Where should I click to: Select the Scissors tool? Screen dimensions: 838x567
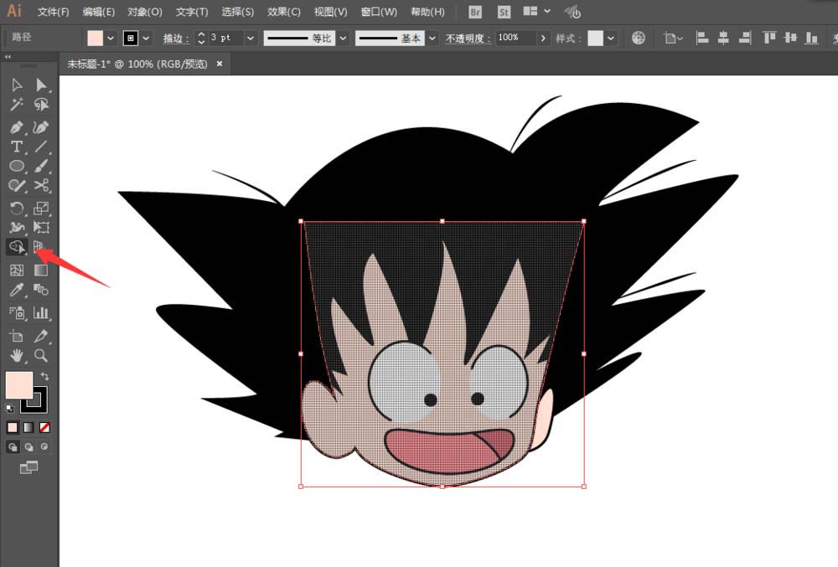click(40, 185)
